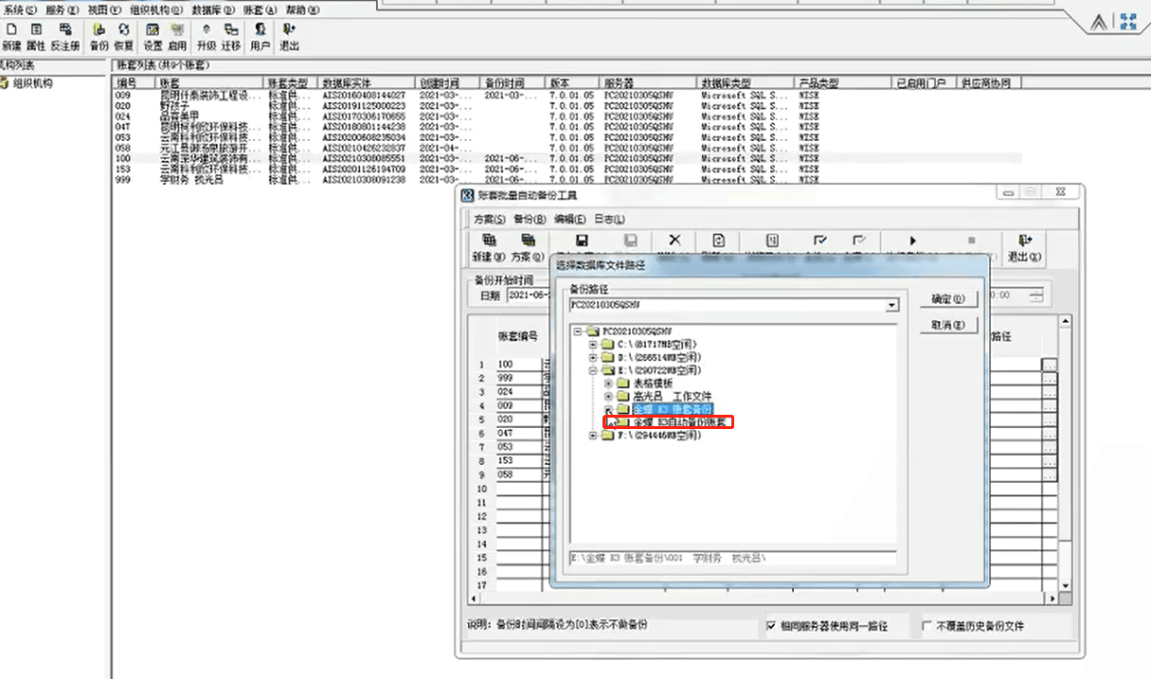Click 退出(Q) icon in the backup tool window

(1023, 248)
